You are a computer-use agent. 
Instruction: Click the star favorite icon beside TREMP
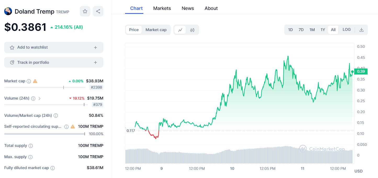pyautogui.click(x=85, y=11)
